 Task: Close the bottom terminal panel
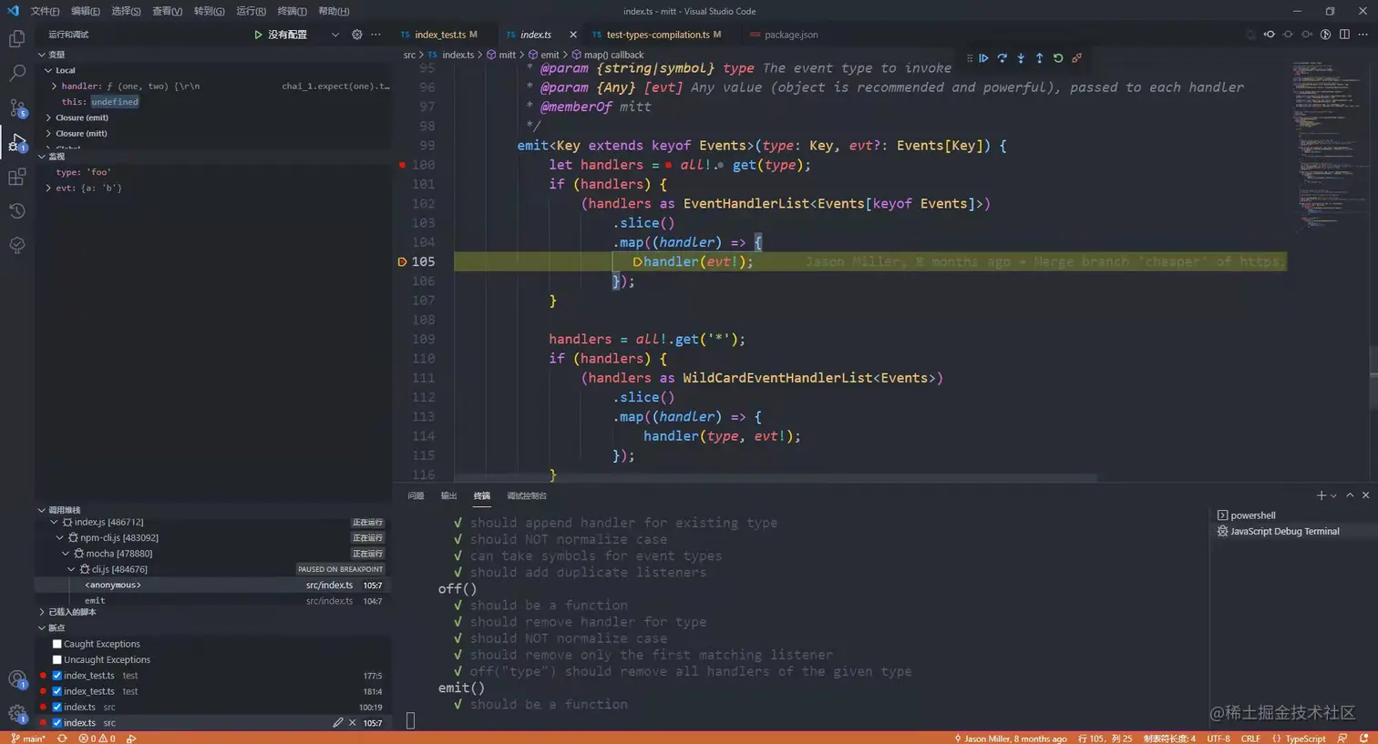pyautogui.click(x=1365, y=495)
